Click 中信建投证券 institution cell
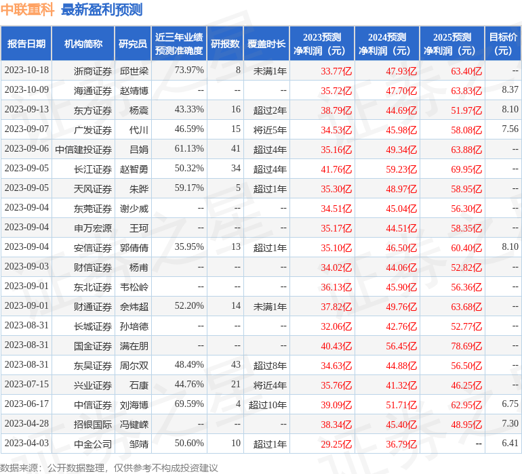Image resolution: width=522 pixels, height=474 pixels. click(x=83, y=150)
